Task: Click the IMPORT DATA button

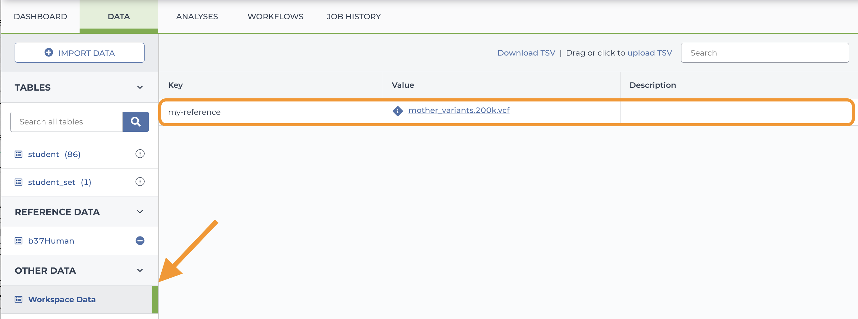Action: point(80,52)
